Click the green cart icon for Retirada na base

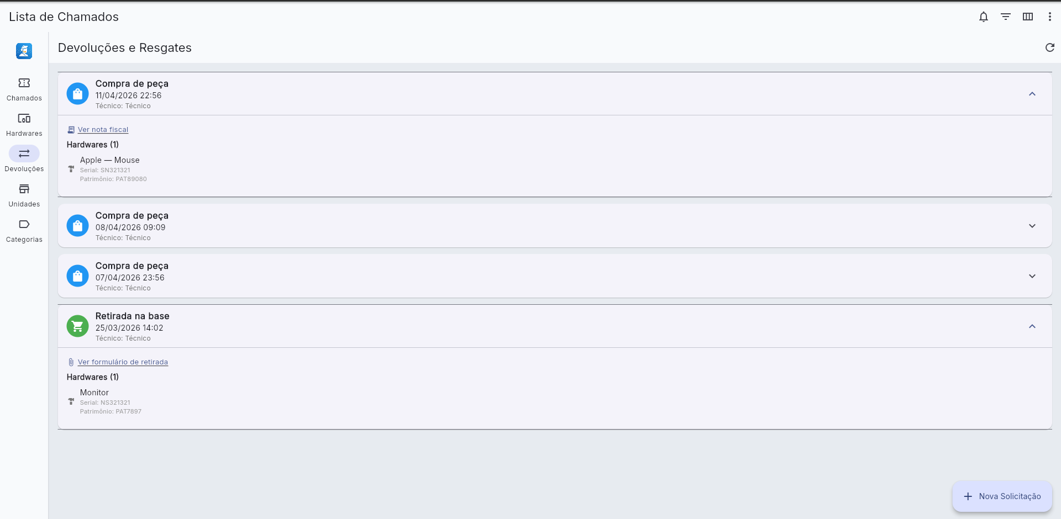coord(78,326)
